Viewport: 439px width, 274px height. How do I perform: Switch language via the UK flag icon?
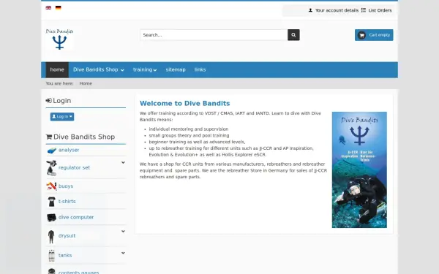(x=48, y=7)
